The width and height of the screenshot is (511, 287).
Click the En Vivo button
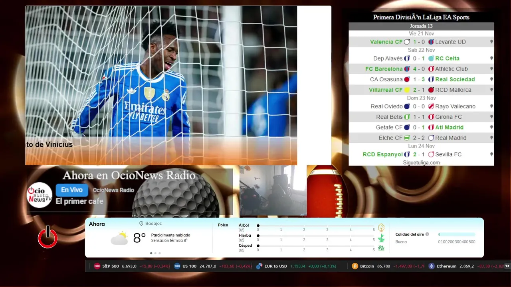point(72,190)
